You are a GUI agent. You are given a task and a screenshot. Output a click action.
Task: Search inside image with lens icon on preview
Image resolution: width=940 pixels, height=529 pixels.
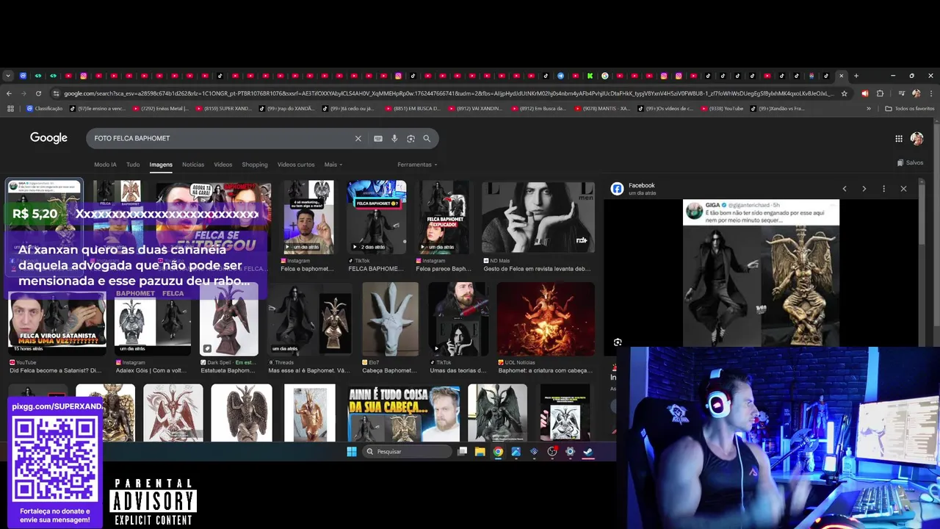[618, 342]
